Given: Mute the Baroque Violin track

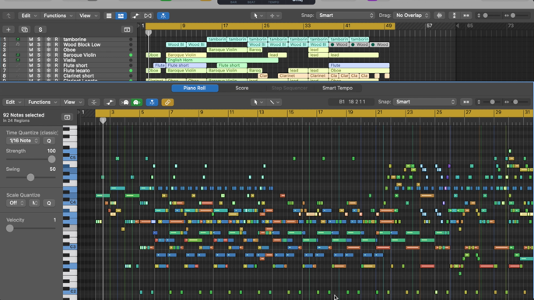Looking at the screenshot, I should point(30,54).
